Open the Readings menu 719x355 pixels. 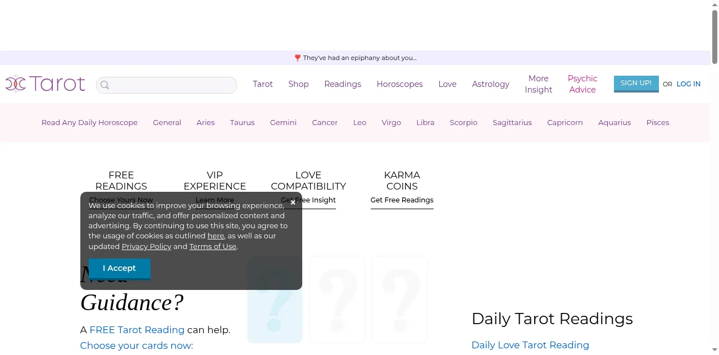click(343, 84)
